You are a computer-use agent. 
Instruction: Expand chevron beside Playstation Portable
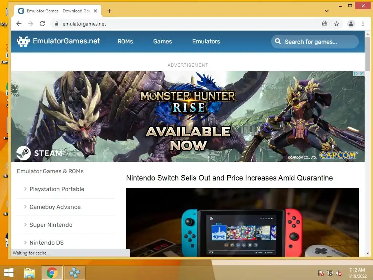pyautogui.click(x=25, y=189)
